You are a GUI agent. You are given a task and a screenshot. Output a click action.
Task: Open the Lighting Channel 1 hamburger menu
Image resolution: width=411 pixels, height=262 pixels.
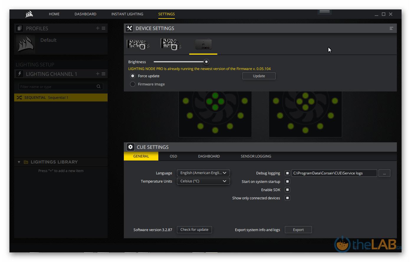point(103,74)
